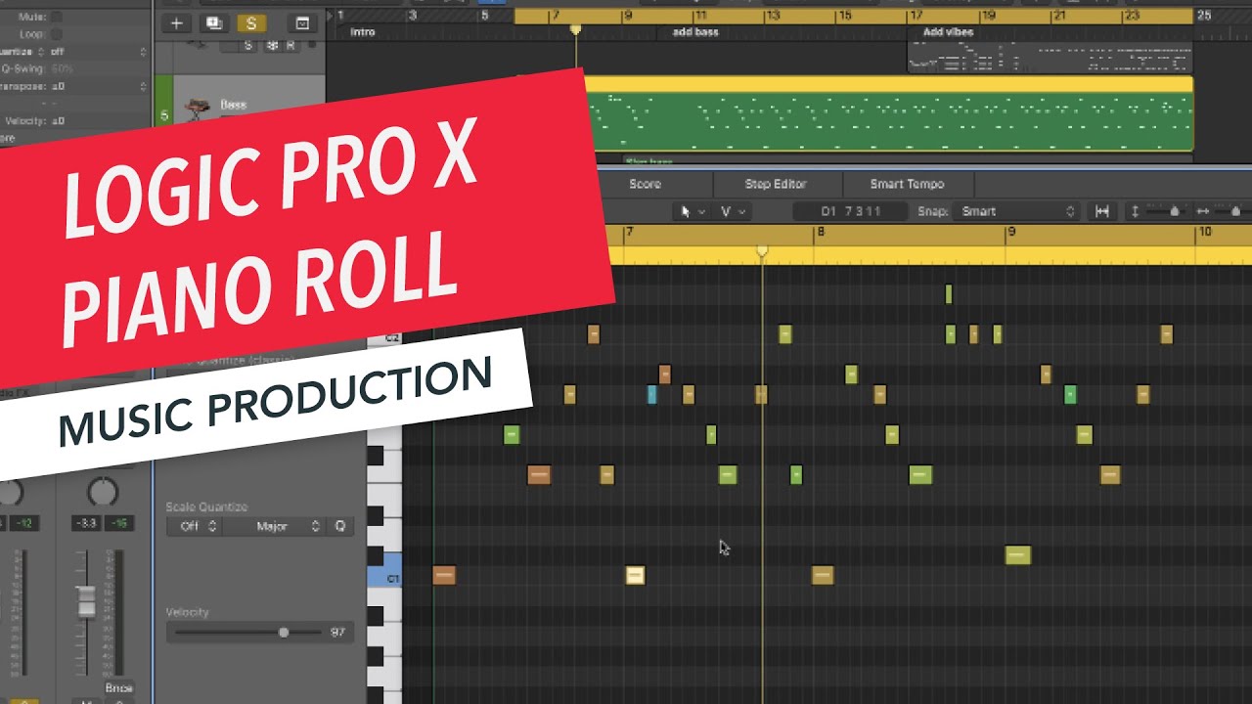Select the Bass track instrument icon
This screenshot has width=1252, height=704.
click(198, 110)
